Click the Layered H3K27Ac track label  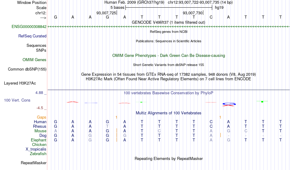click(x=20, y=83)
